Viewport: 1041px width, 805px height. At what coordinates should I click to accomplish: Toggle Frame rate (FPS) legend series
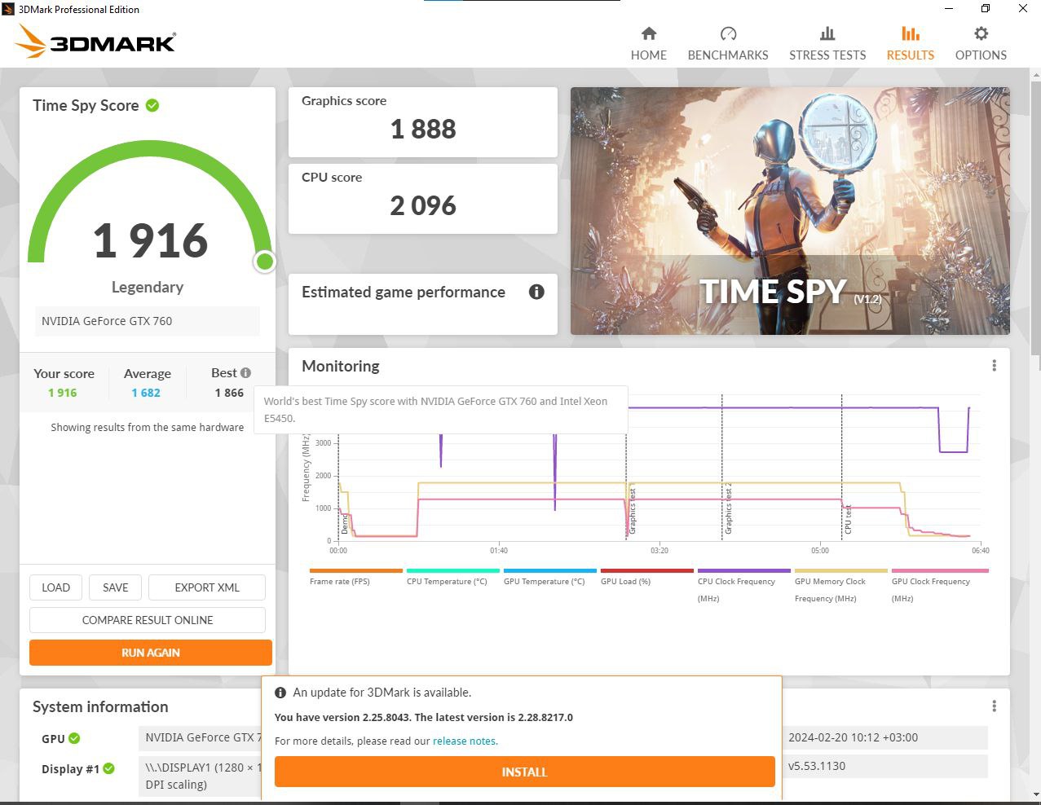356,577
